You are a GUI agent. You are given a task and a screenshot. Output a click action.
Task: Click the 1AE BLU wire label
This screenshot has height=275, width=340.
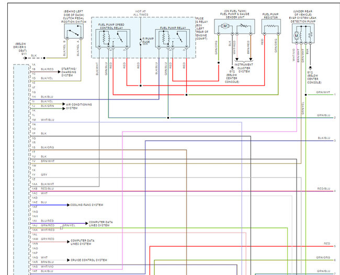point(44,202)
